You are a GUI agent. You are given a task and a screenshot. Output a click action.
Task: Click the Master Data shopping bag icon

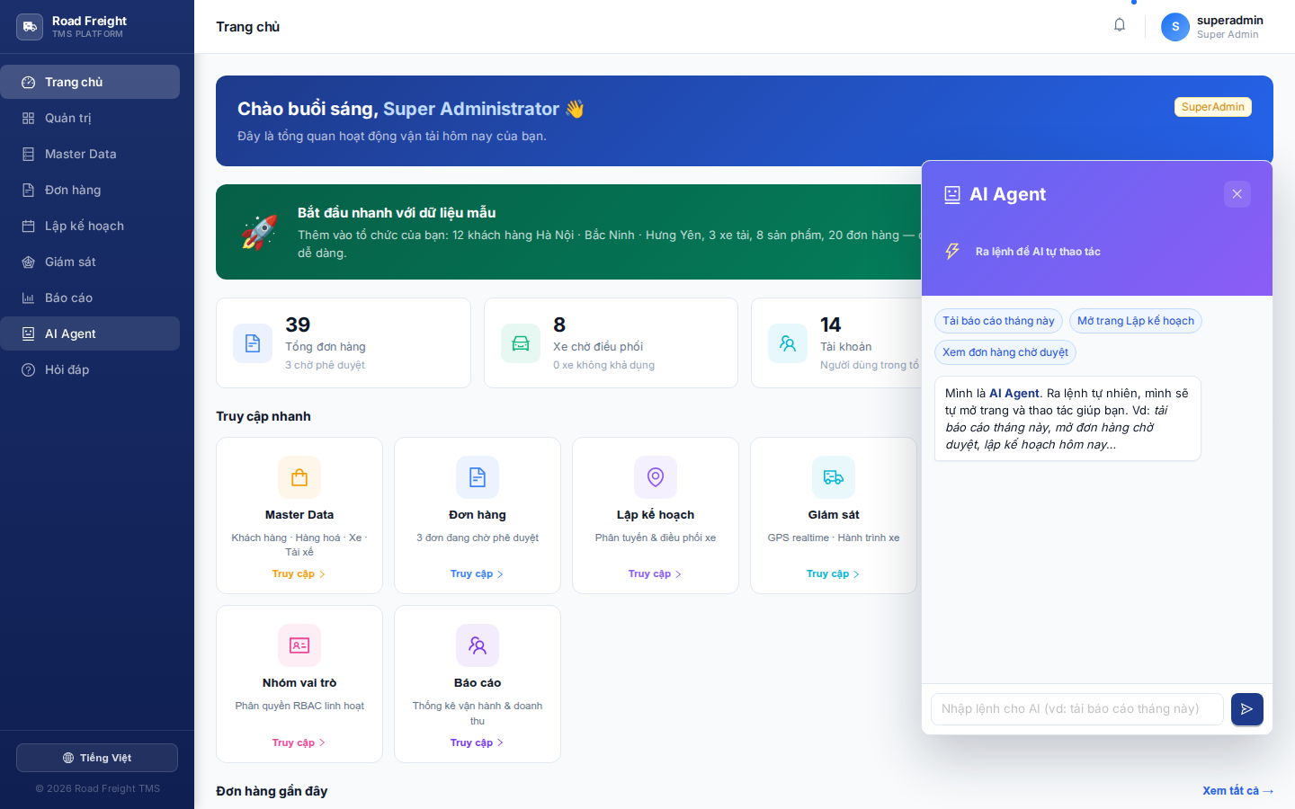coord(299,477)
